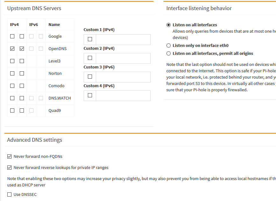This screenshot has width=276, height=201.
Task: Select the second IPv4 checkbox for Comodo
Action: click(22, 86)
